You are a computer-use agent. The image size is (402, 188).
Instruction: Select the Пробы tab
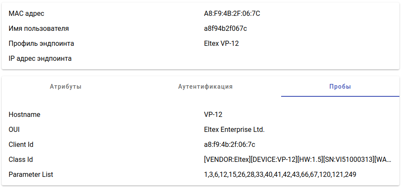click(x=340, y=87)
